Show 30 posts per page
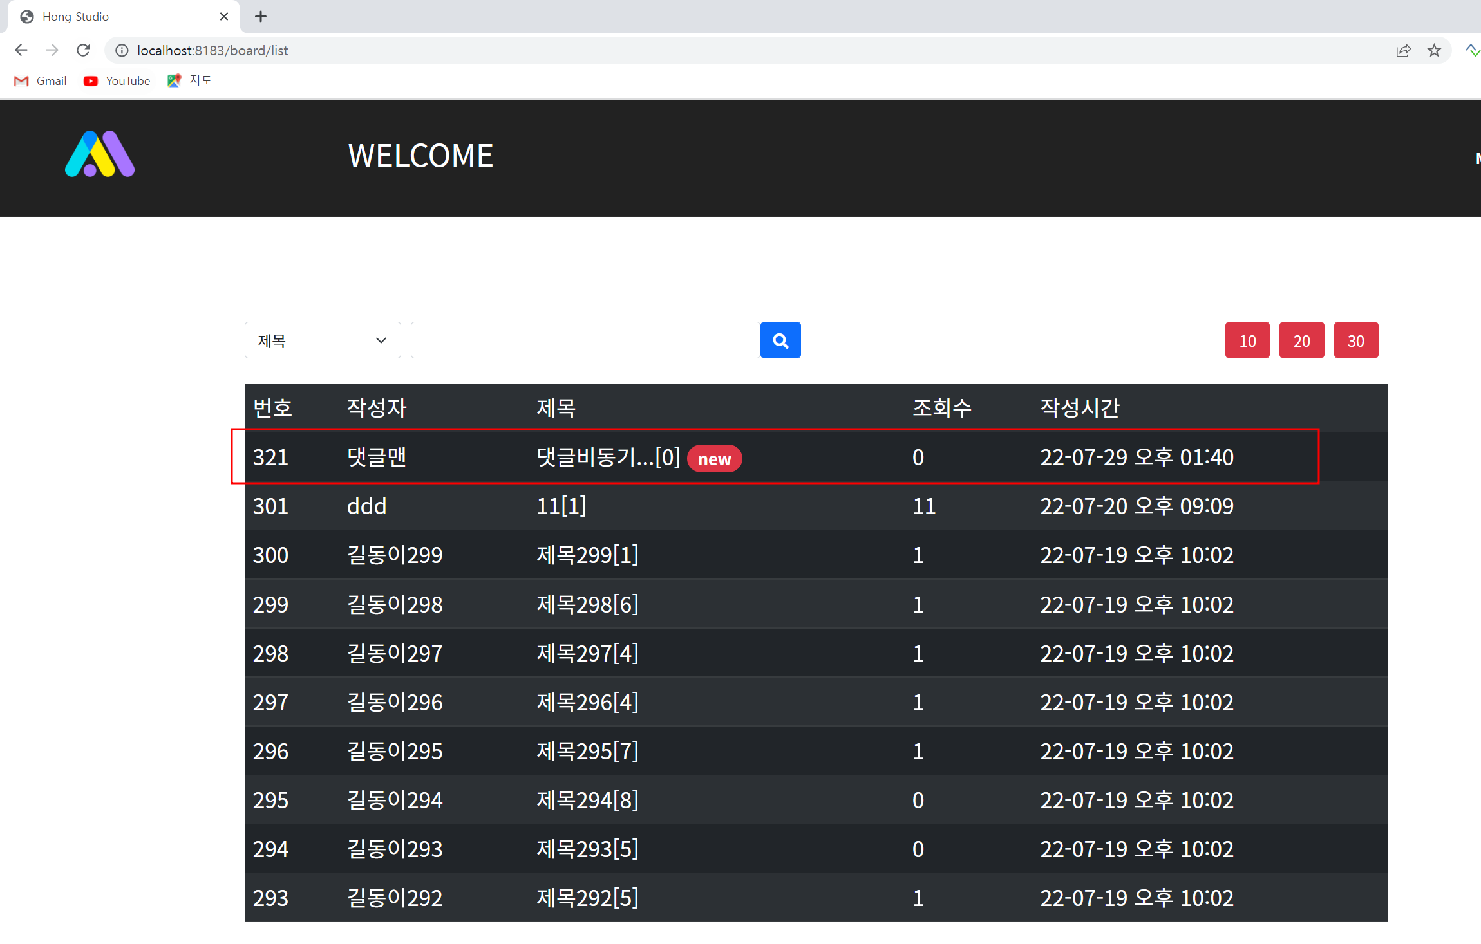Viewport: 1481px width, 944px height. 1356,340
